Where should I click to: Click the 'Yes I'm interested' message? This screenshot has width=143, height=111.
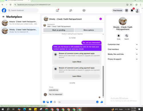pyautogui.click(x=55, y=94)
